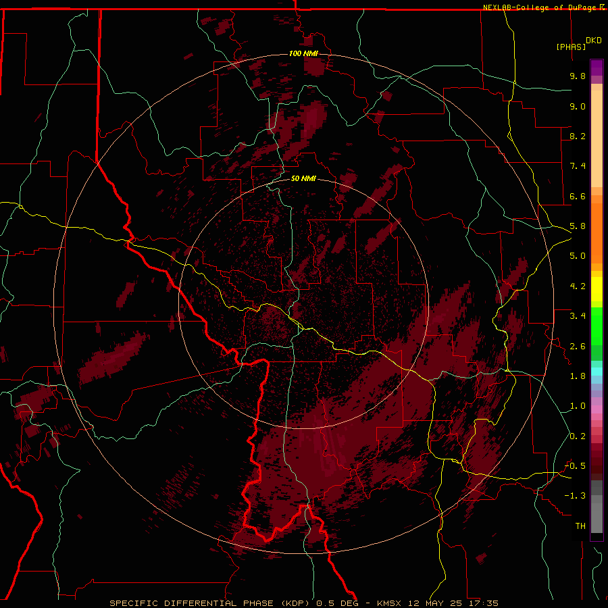This screenshot has height=608, width=608.
Task: Click the 0.2 value on the scale
Action: [578, 436]
